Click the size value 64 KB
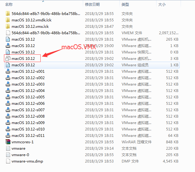The height and width of the screenshot is (172, 195). (173, 135)
